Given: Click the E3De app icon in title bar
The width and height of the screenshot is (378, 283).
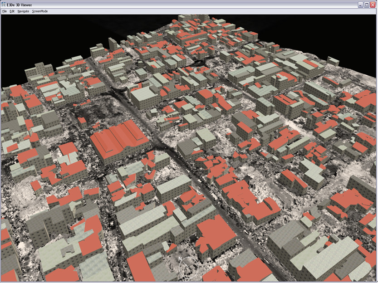Looking at the screenshot, I should pyautogui.click(x=4, y=4).
